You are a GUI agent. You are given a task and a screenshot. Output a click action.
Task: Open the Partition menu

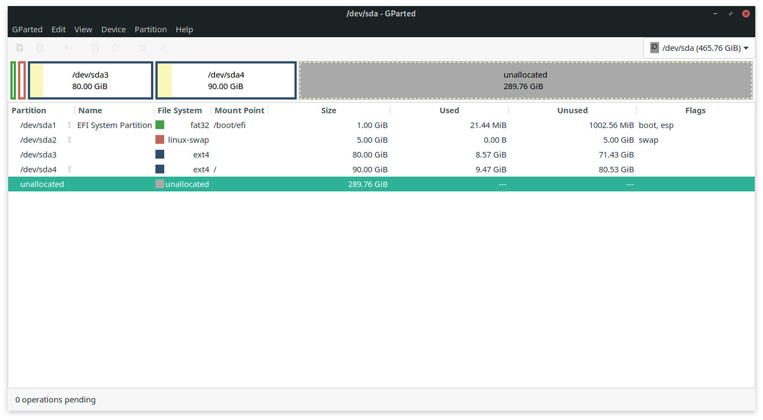150,29
